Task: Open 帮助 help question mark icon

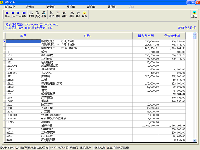Action: coord(84,14)
